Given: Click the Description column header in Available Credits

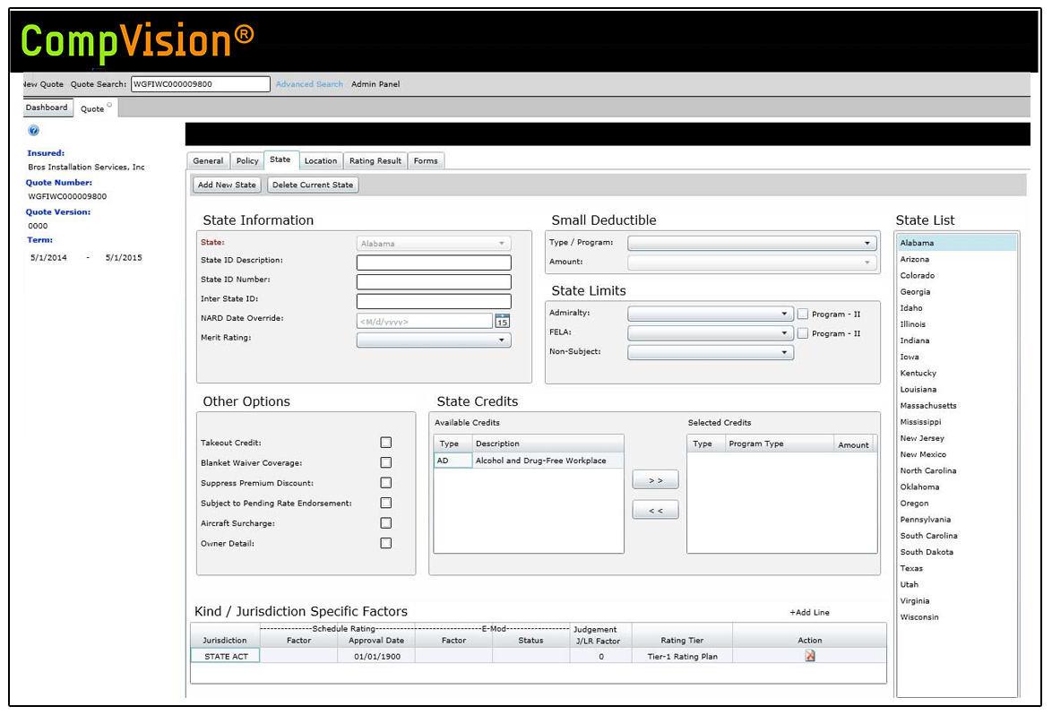Looking at the screenshot, I should pos(548,444).
